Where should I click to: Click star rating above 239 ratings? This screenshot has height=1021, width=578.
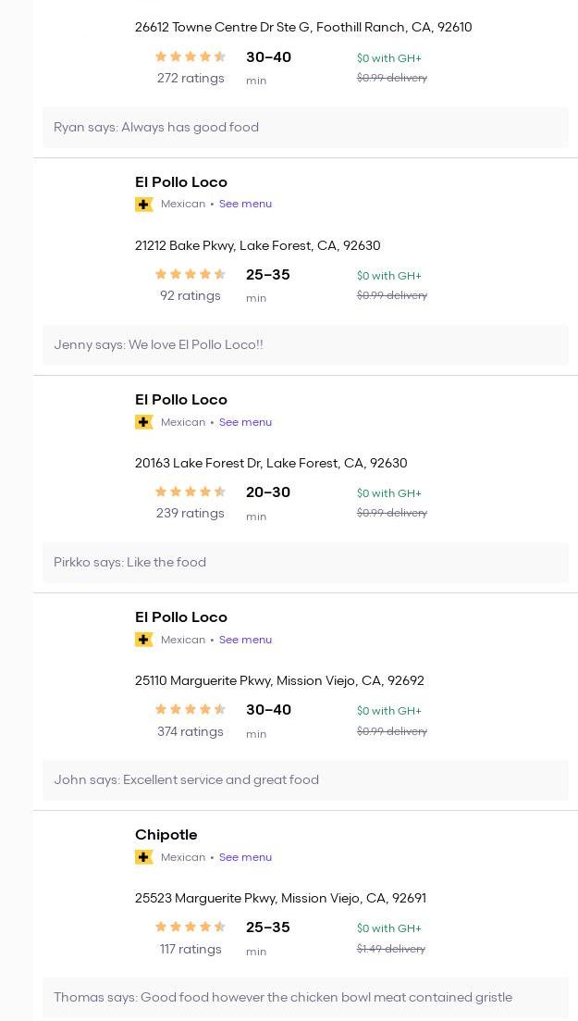[x=191, y=492]
